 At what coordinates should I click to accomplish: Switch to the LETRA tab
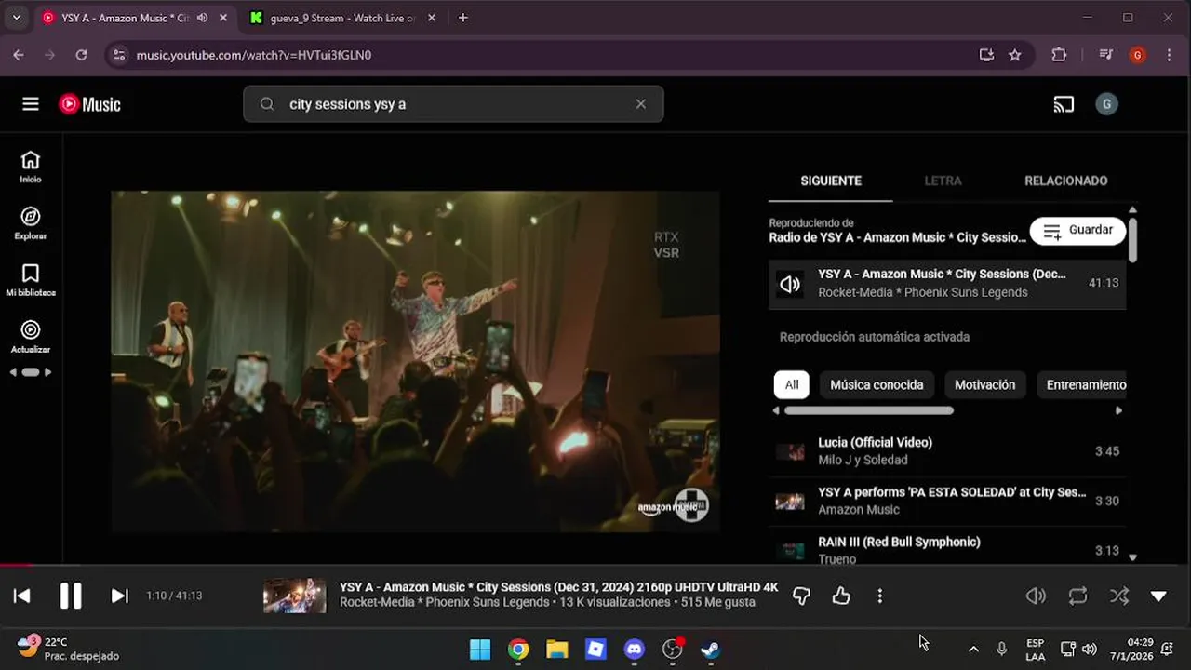pos(943,181)
